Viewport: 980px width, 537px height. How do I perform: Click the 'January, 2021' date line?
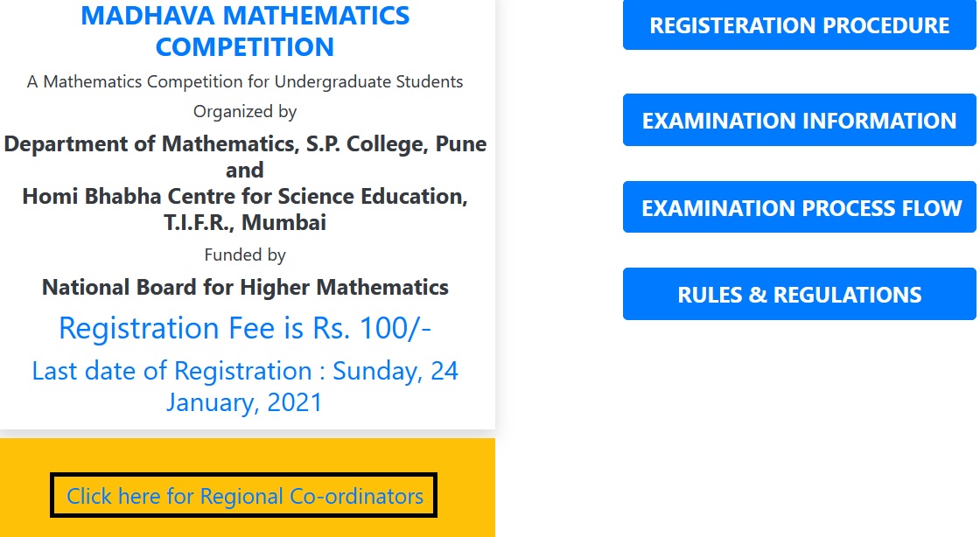pos(245,402)
